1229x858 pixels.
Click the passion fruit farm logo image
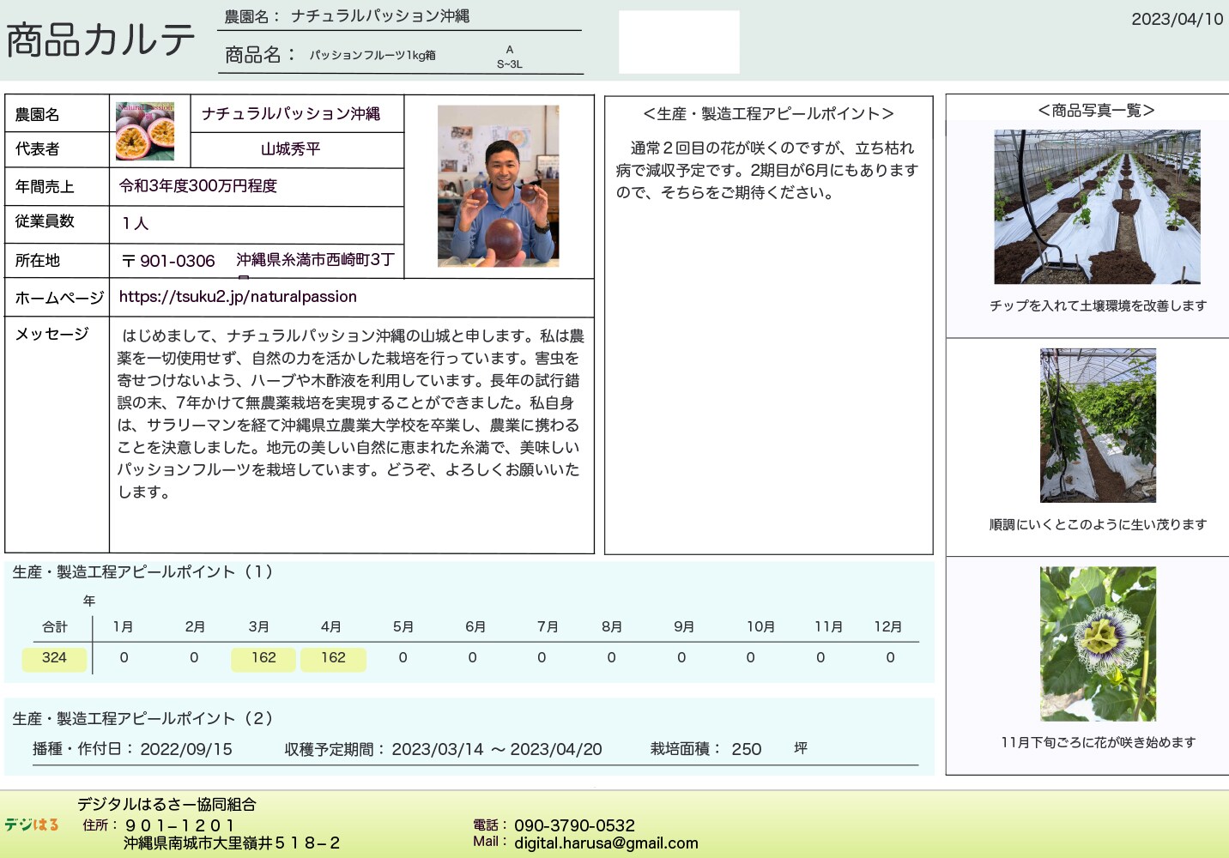pos(145,131)
